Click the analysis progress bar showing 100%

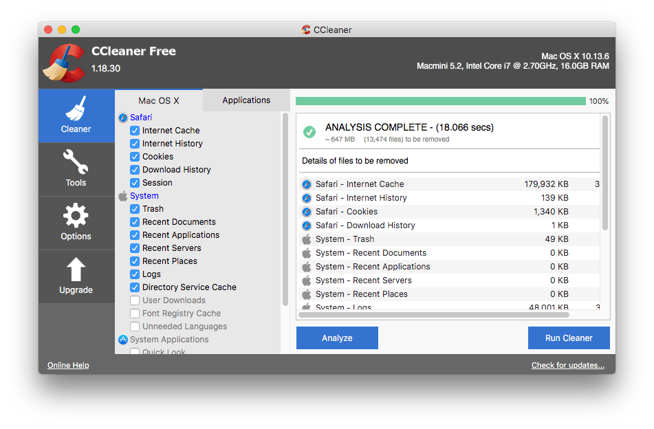(x=440, y=101)
